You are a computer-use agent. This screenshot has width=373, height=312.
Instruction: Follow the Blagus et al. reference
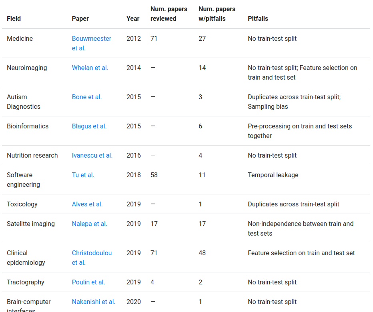89,126
